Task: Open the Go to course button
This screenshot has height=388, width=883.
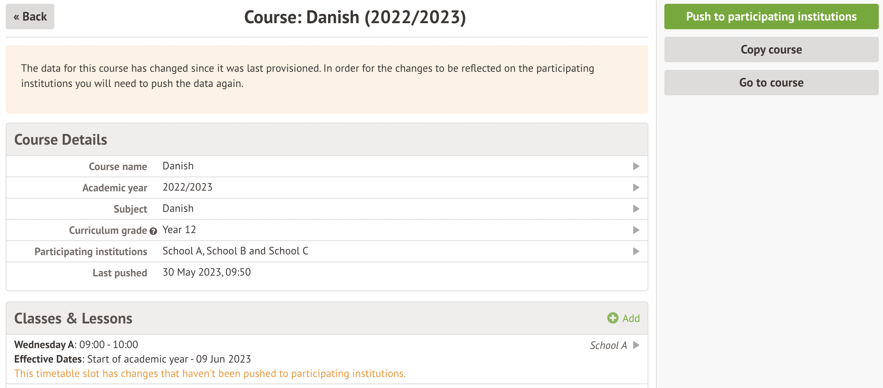Action: click(771, 83)
